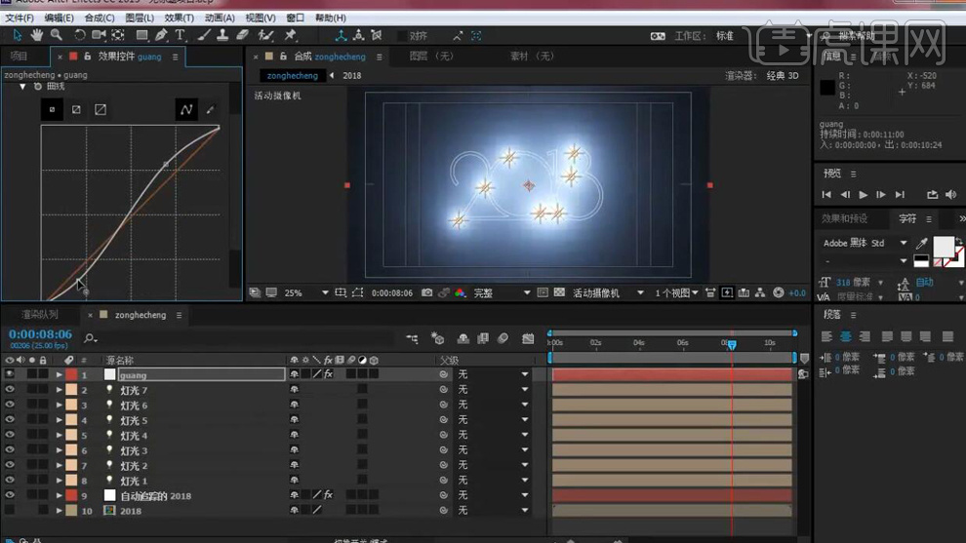Hide the guang layer with eye toggle
The height and width of the screenshot is (543, 966).
(x=10, y=374)
